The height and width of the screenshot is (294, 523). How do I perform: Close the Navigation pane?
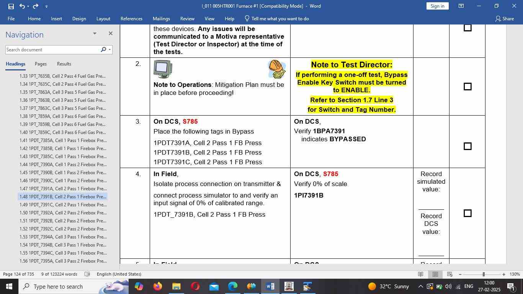point(110,33)
